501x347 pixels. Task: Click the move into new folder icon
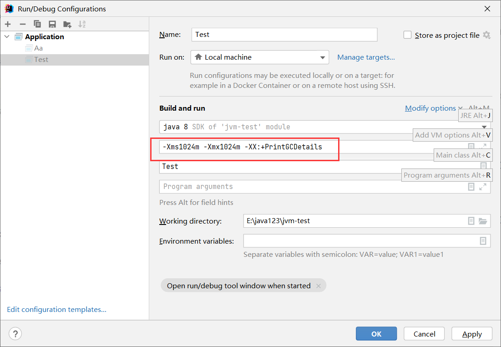tap(67, 24)
